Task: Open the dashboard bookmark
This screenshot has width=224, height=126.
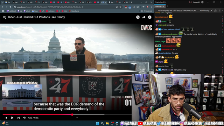Action: (12, 11)
